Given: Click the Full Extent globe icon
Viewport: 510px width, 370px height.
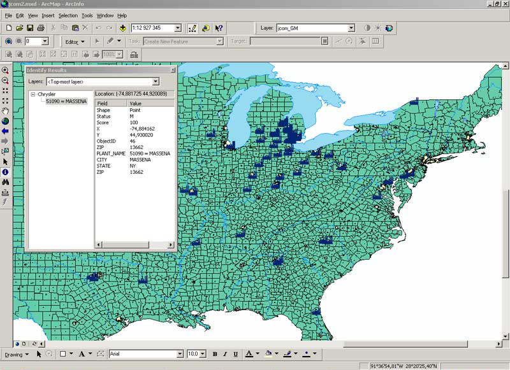Looking at the screenshot, I should (x=6, y=121).
